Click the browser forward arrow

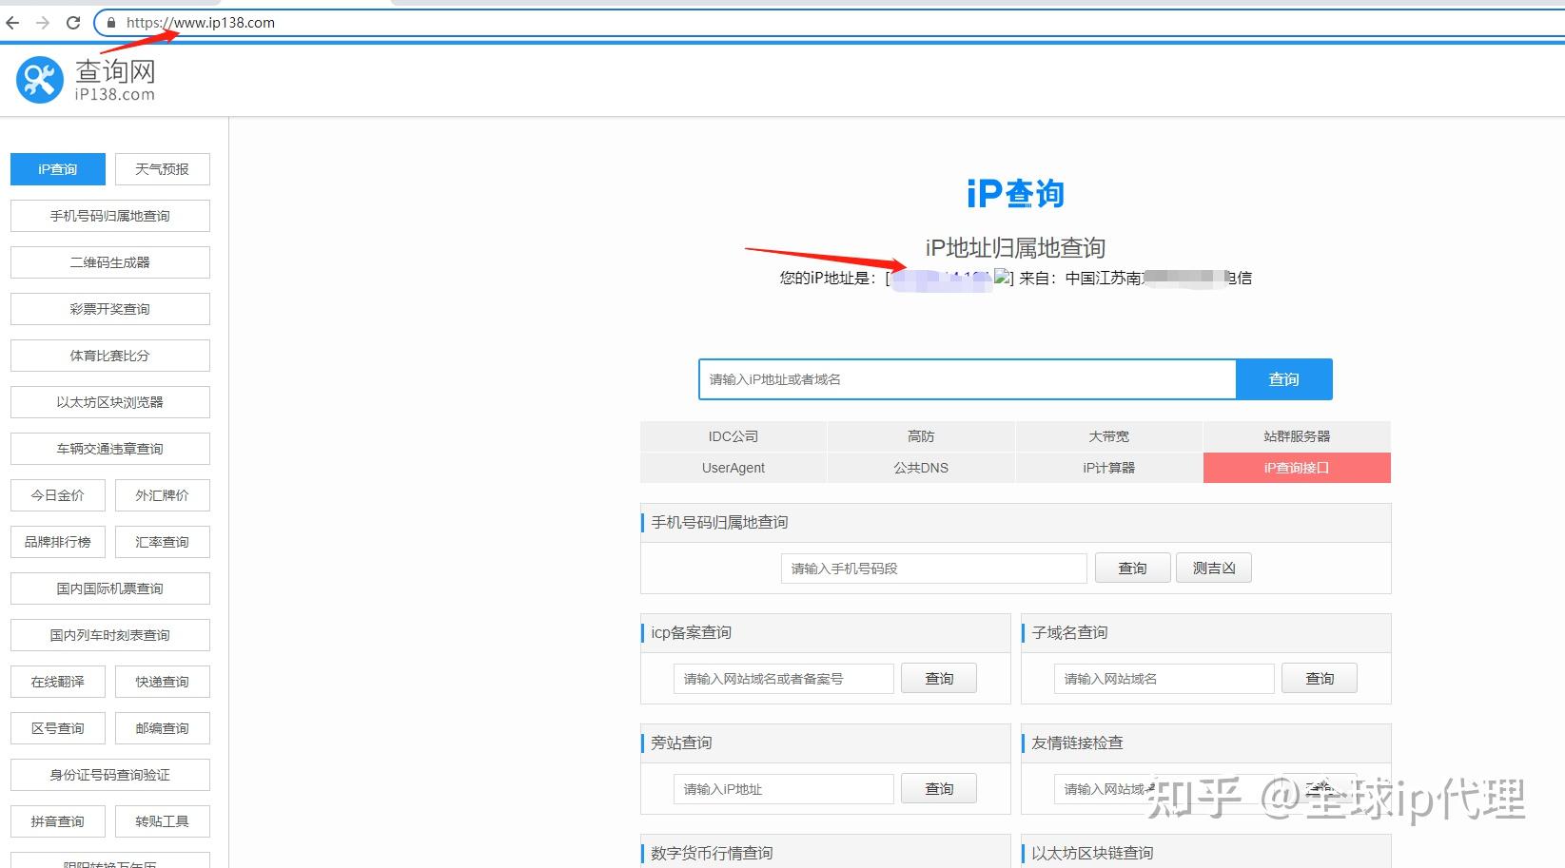point(41,22)
